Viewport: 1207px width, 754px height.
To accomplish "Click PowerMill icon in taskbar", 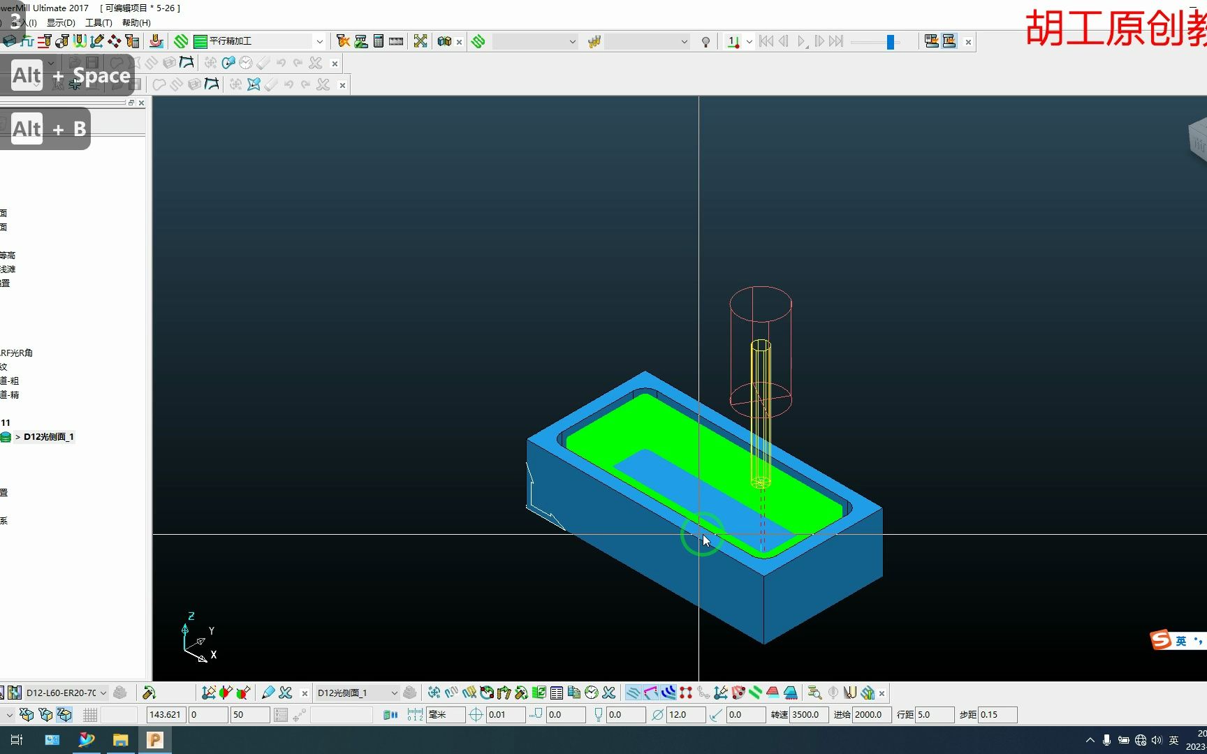I will (155, 740).
